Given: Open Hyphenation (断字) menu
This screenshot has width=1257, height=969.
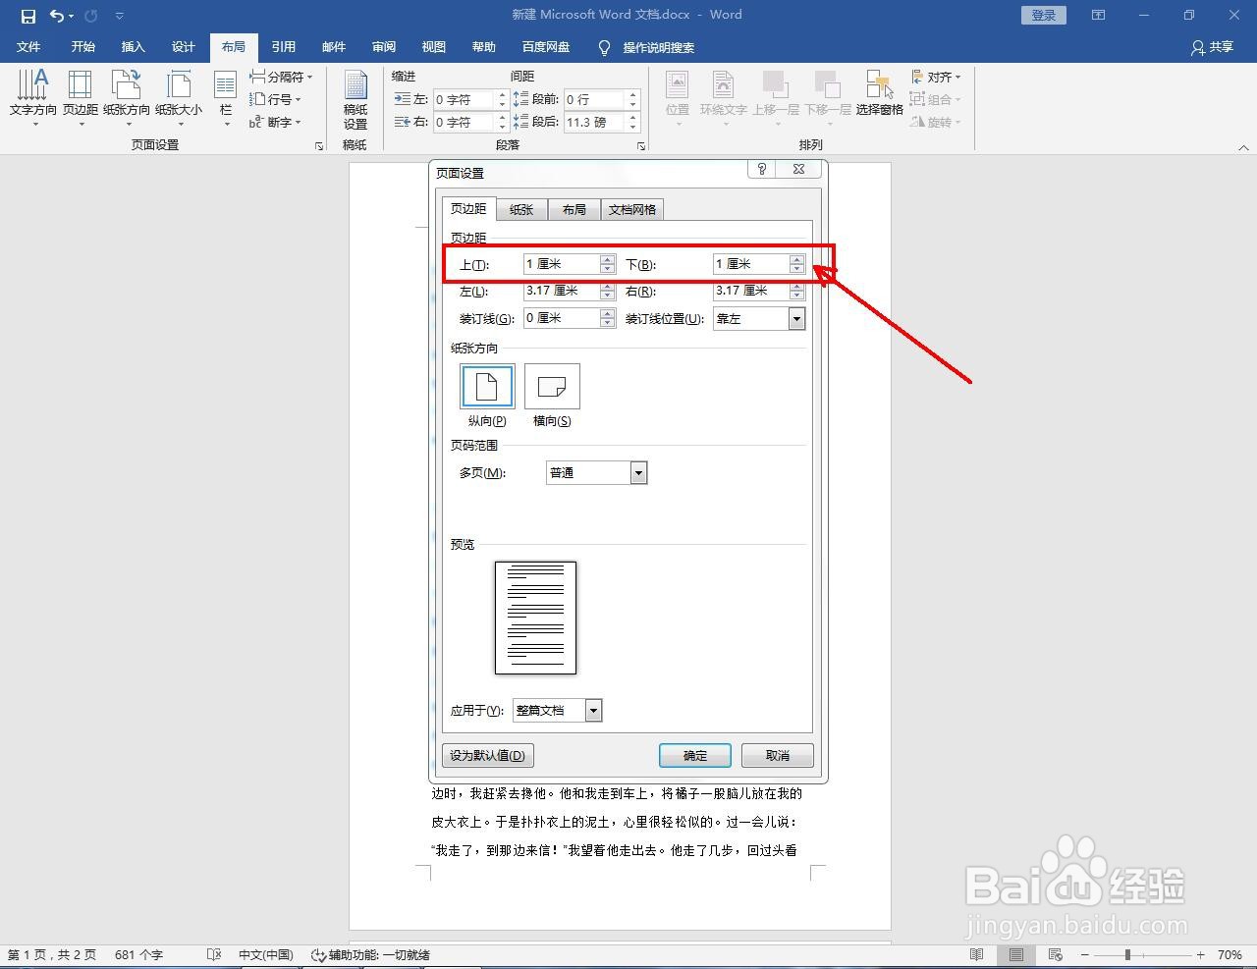Looking at the screenshot, I should tap(275, 122).
